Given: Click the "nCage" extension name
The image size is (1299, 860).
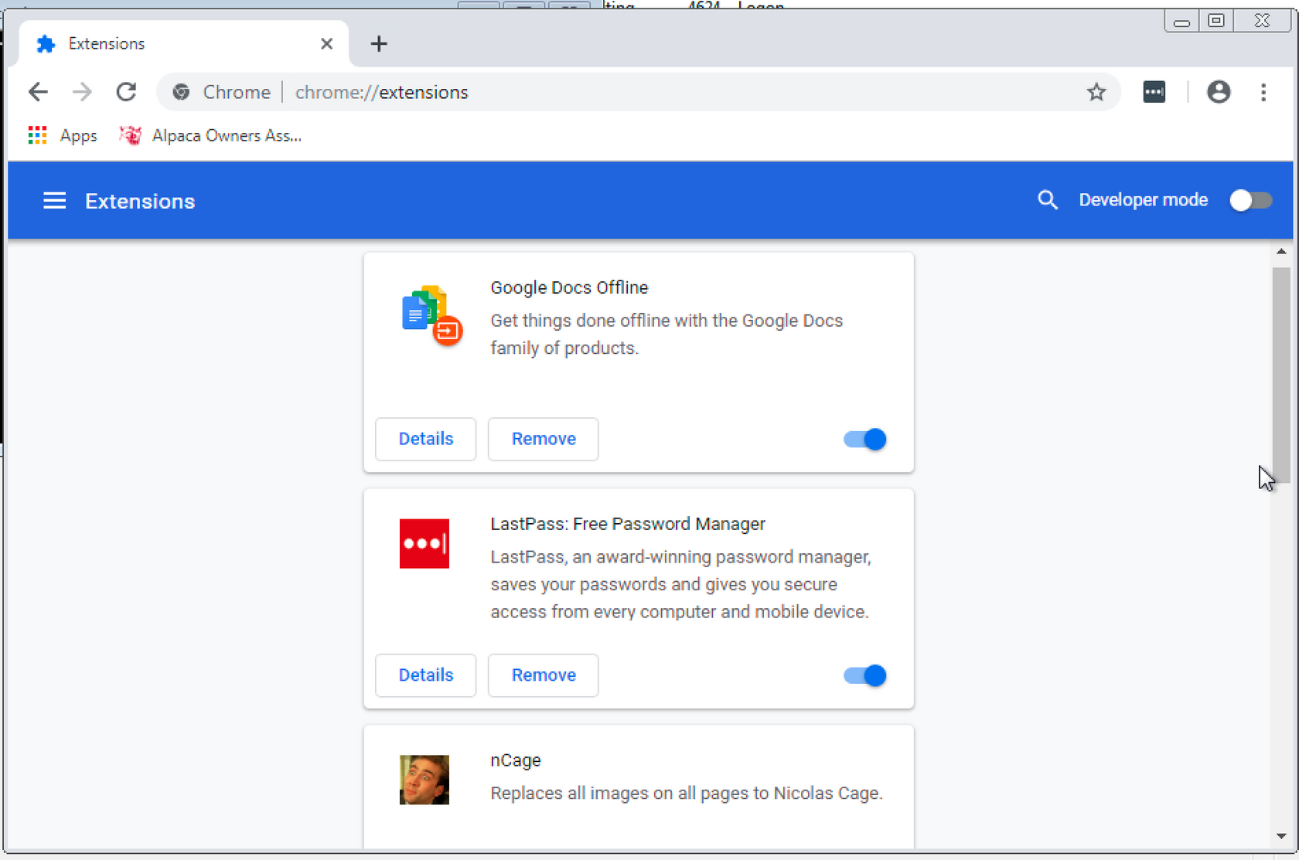Looking at the screenshot, I should click(516, 760).
